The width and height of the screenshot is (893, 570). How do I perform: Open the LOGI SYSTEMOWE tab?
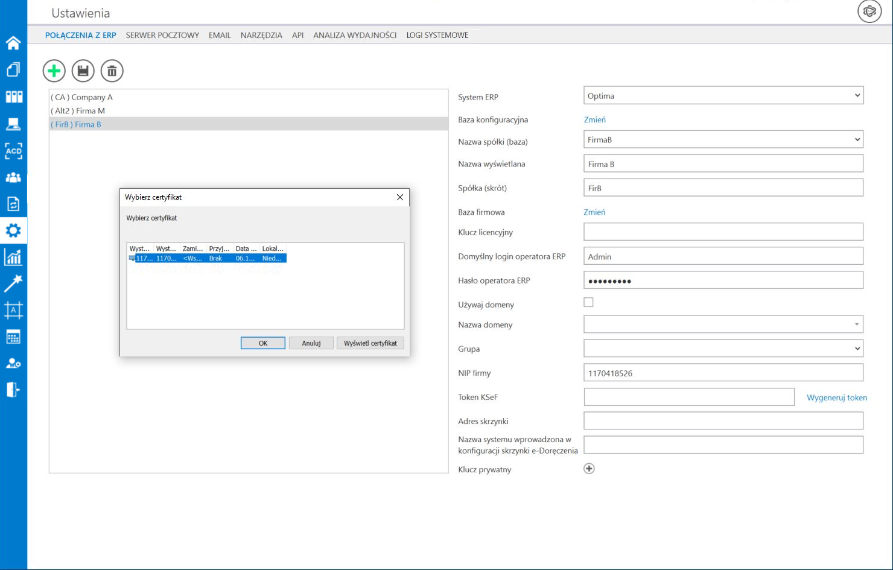tap(437, 35)
